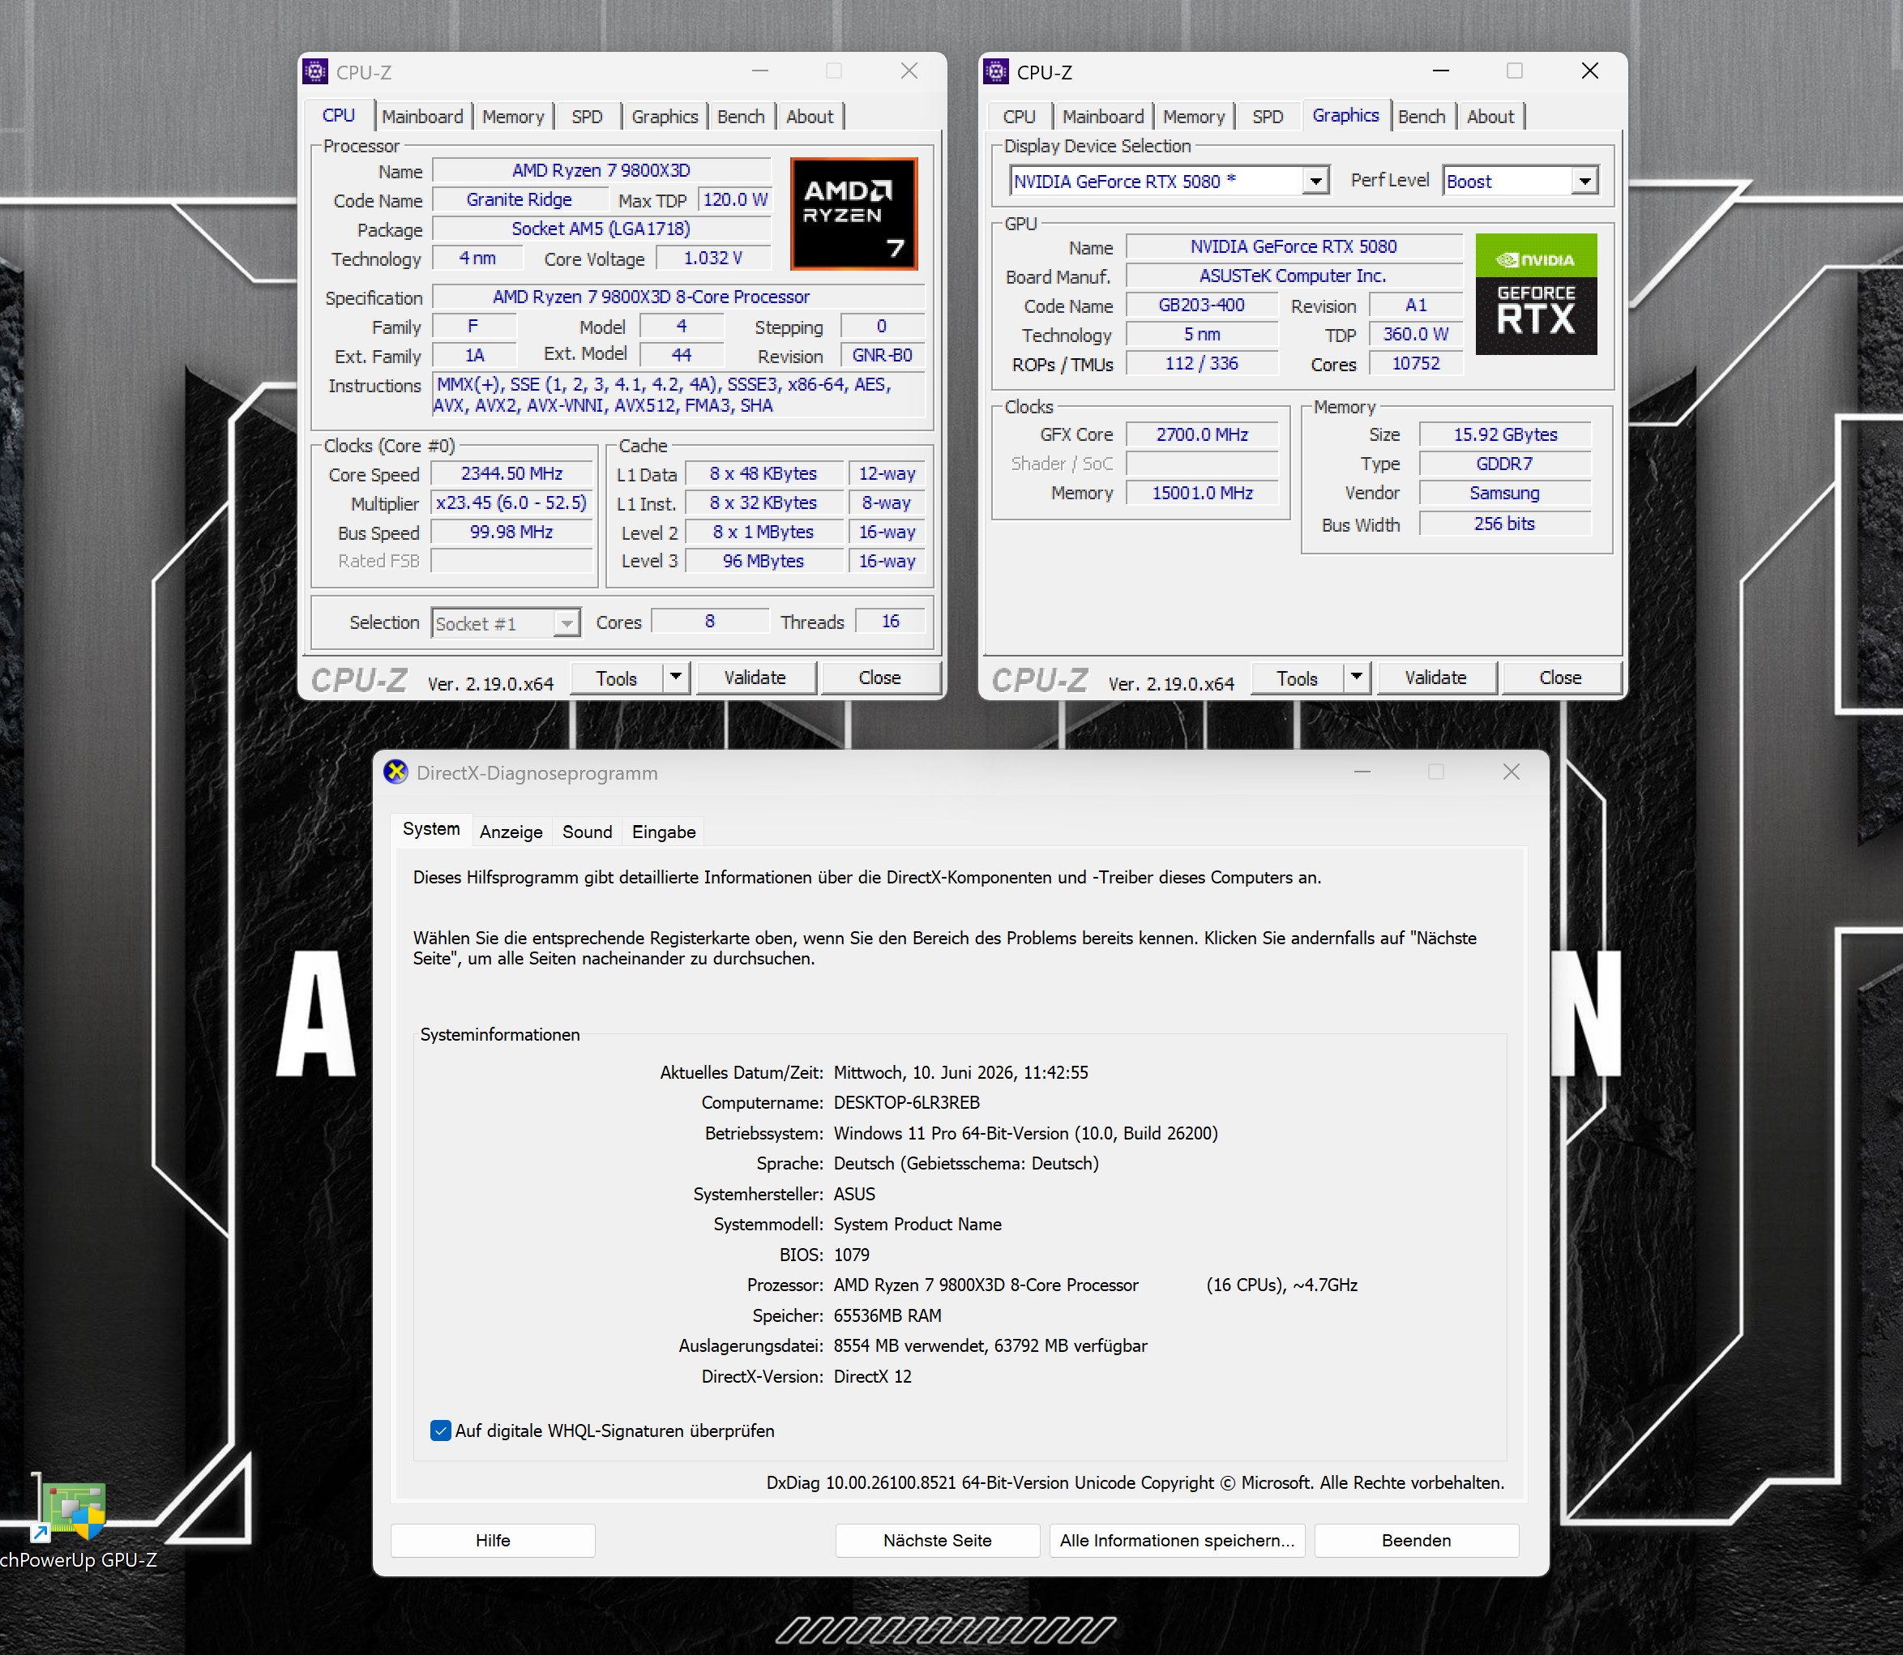
Task: Select SPD tab in left CPU-Z window
Action: tap(588, 117)
